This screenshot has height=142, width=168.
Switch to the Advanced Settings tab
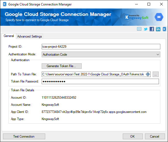coord(30,36)
